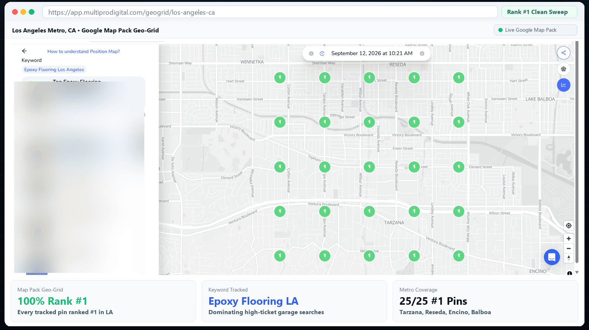Click the WINNETKA label on the map

click(x=252, y=62)
